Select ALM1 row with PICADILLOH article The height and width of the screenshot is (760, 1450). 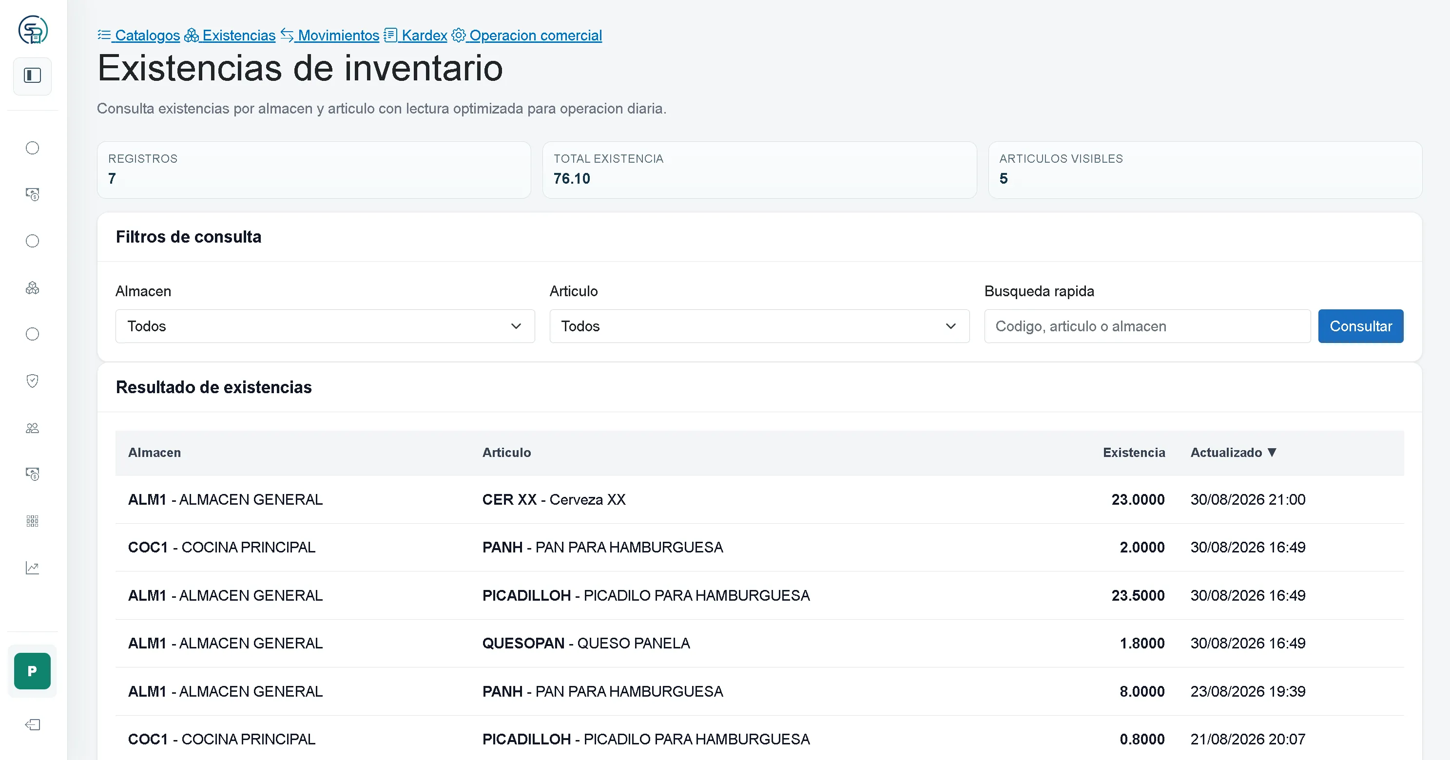pos(759,596)
